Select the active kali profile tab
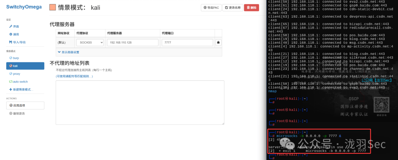This screenshot has width=398, height=160. [x=25, y=66]
